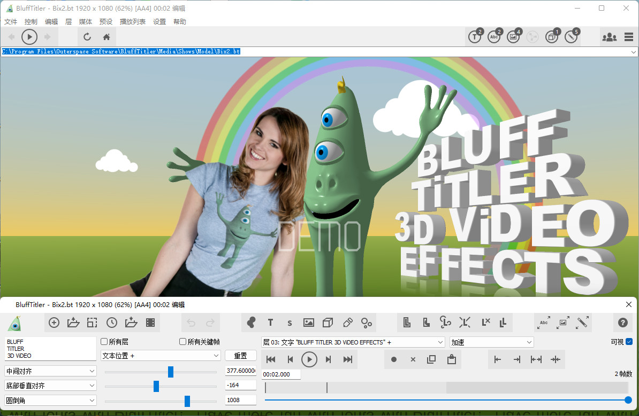Screen dimensions: 639x416
Task: Click the save show folder-arrow icon
Action: tap(131, 323)
